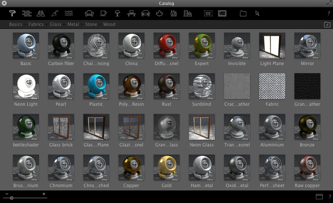This screenshot has height=203, width=333.
Task: Select the Rust material thumbnail
Action: (x=166, y=86)
